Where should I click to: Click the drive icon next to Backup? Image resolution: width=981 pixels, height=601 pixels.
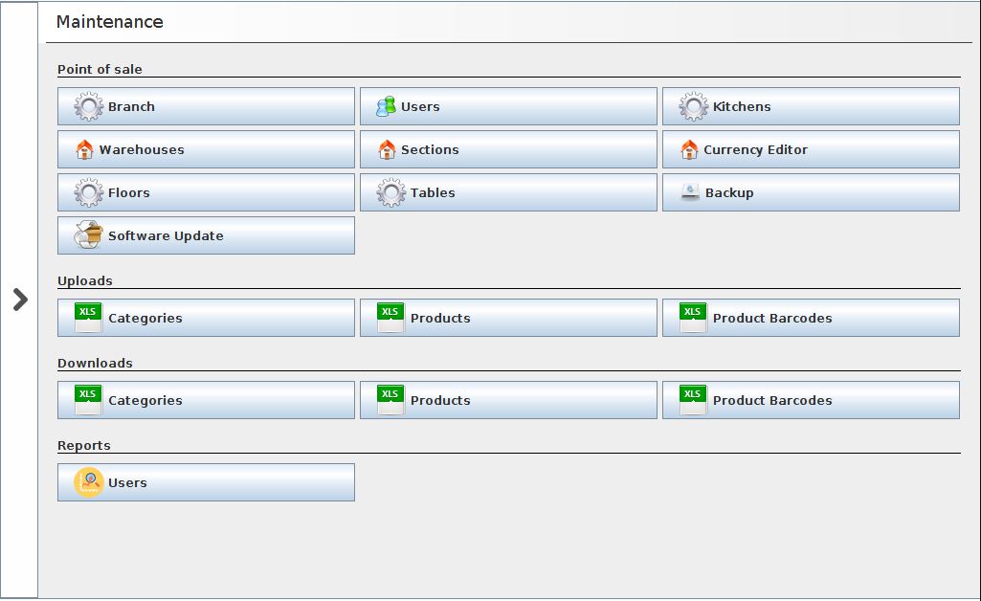pyautogui.click(x=690, y=192)
